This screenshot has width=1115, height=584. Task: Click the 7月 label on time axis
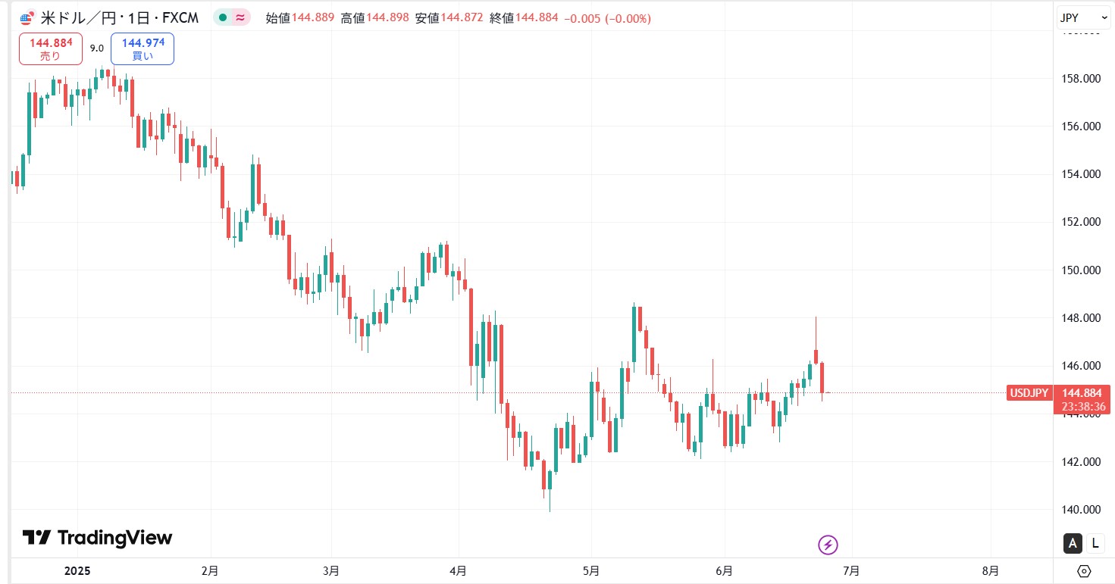pos(850,571)
